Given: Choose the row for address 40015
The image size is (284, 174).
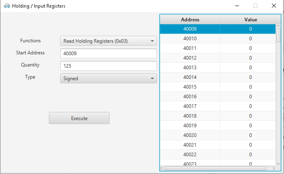Looking at the screenshot, I should (x=218, y=87).
